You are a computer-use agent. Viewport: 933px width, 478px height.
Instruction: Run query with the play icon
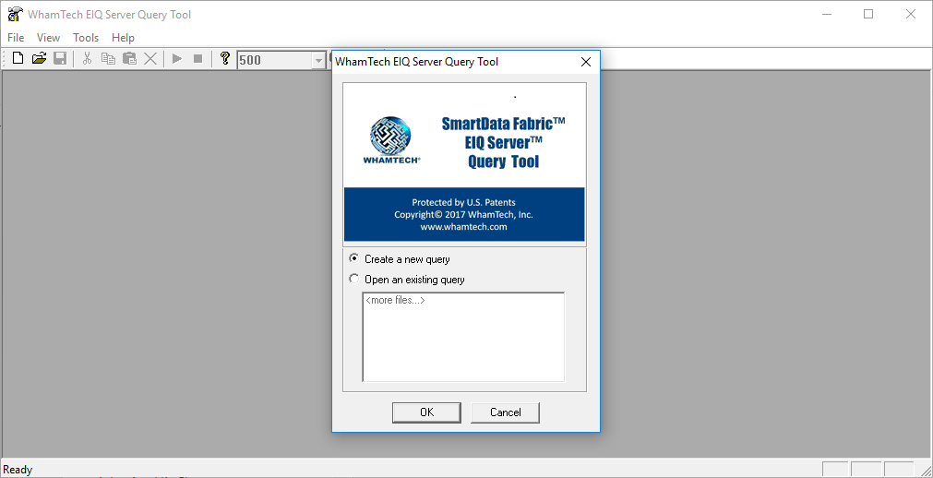177,59
